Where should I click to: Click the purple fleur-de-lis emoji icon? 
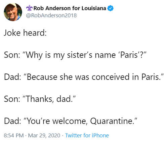click(30, 8)
